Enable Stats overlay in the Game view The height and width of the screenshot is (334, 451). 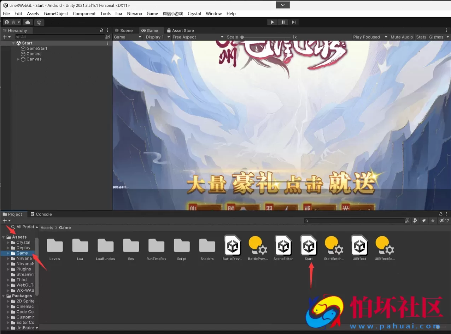point(421,37)
